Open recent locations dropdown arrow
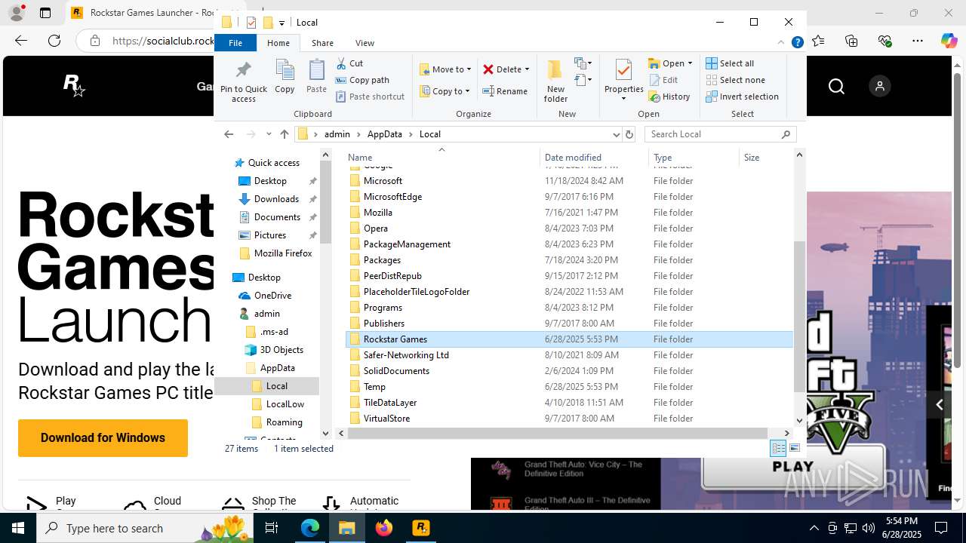This screenshot has width=966, height=543. point(269,134)
